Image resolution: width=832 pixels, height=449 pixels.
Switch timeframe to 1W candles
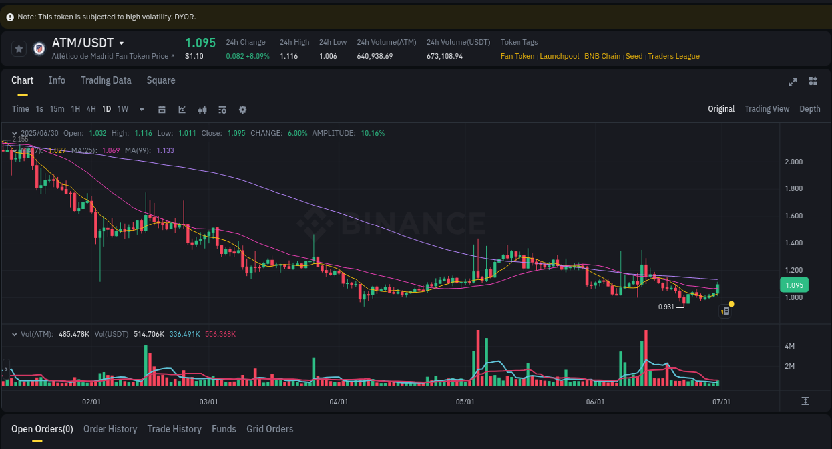tap(122, 108)
